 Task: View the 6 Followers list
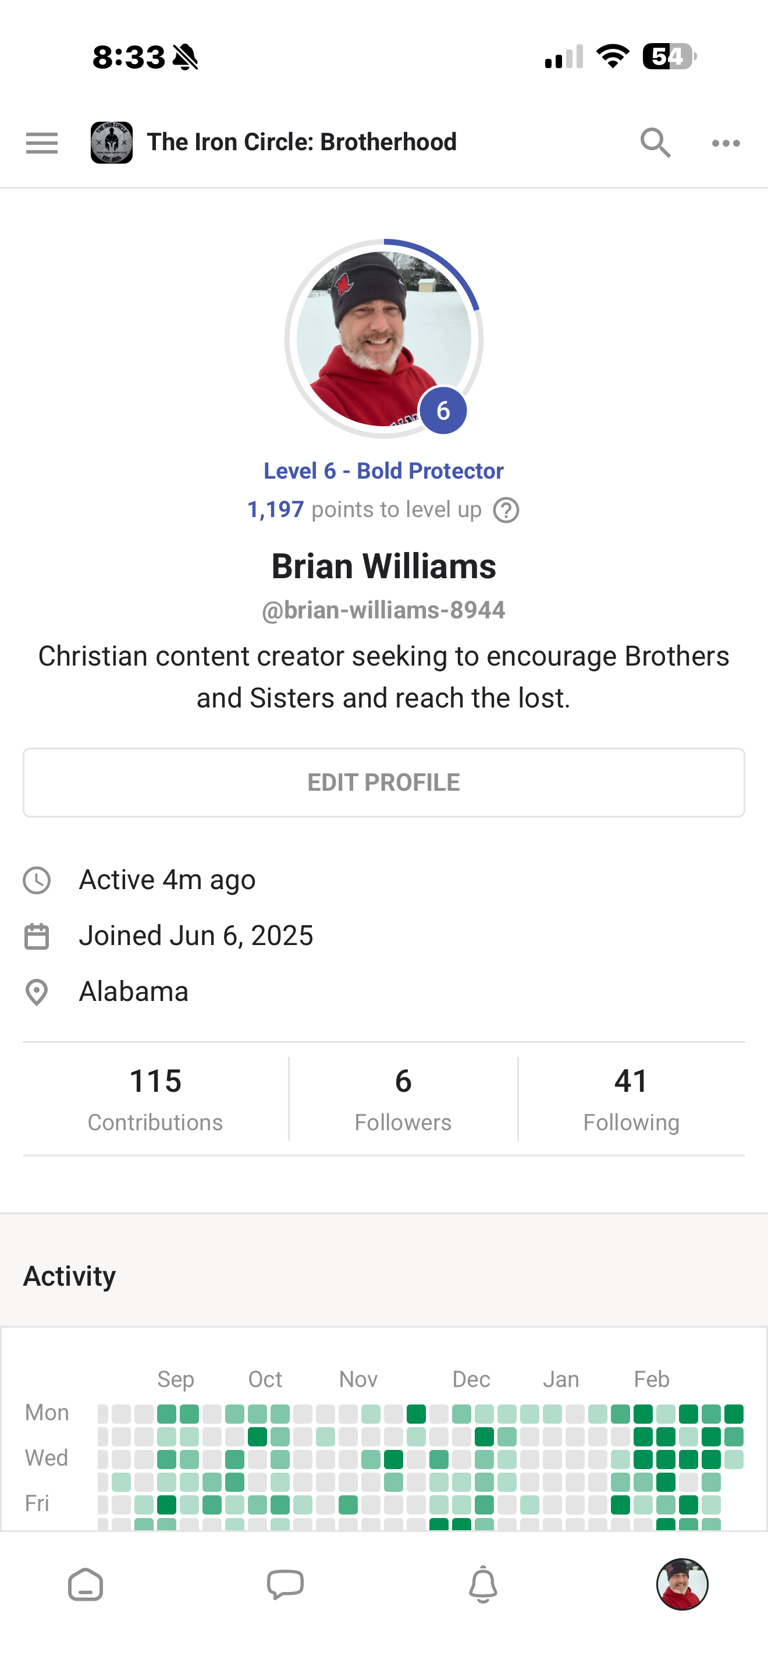tap(403, 1099)
